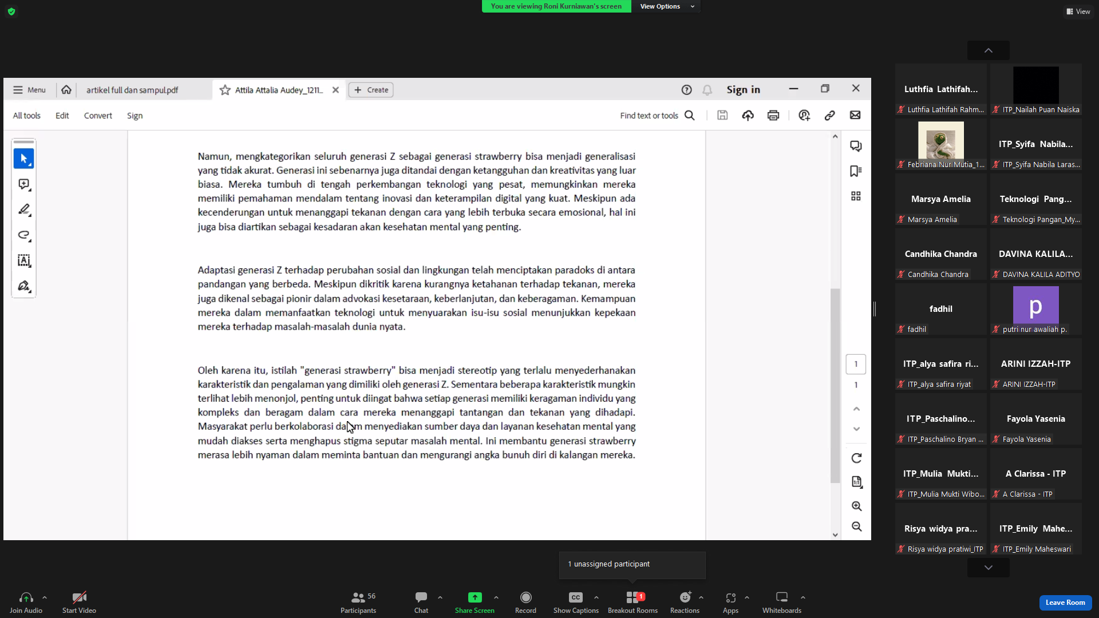Go to previous page arrow
Image resolution: width=1099 pixels, height=618 pixels.
click(x=856, y=409)
